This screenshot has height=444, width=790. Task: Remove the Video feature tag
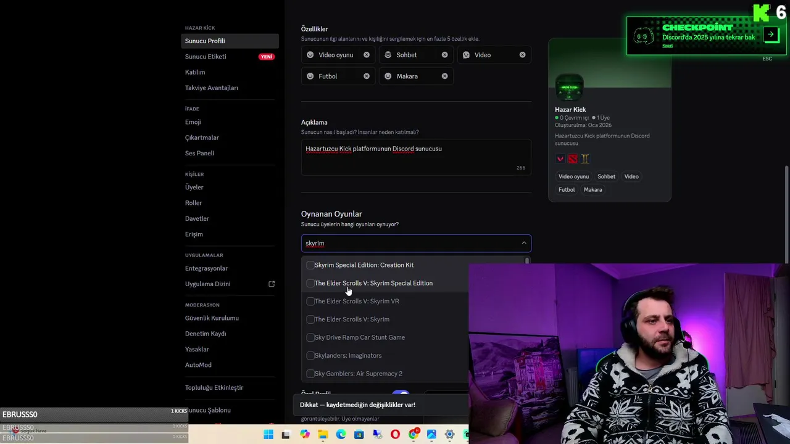pos(522,55)
